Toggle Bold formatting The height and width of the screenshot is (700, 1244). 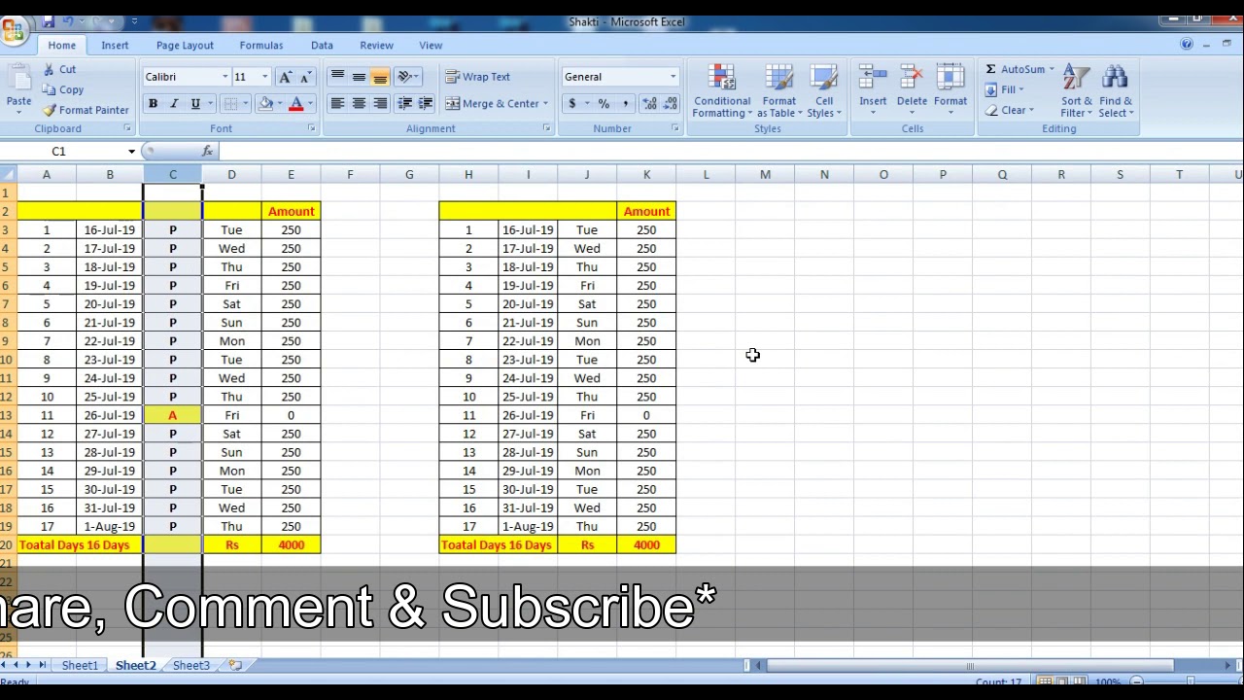pyautogui.click(x=153, y=104)
